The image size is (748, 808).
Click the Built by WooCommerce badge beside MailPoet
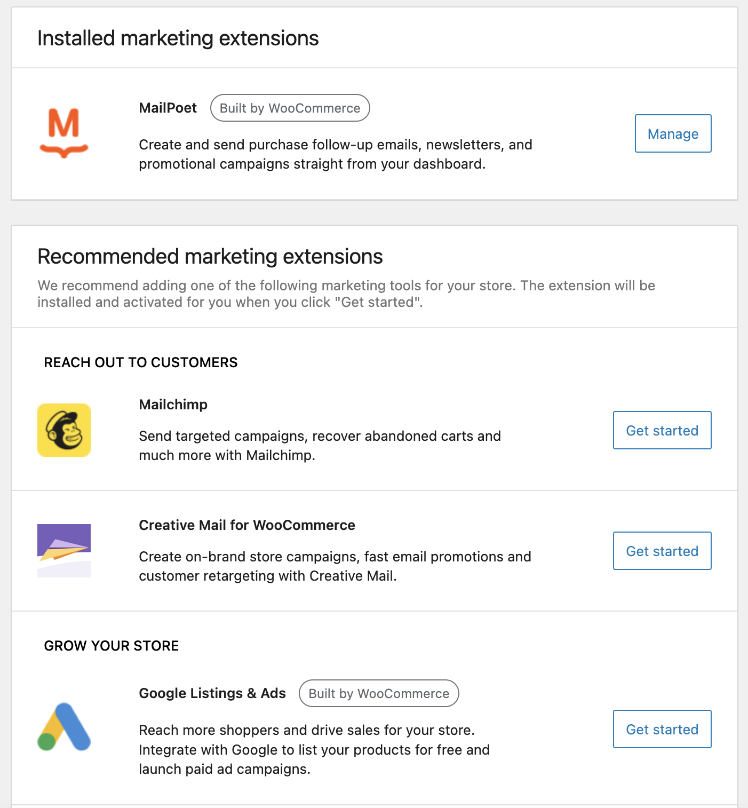click(290, 108)
